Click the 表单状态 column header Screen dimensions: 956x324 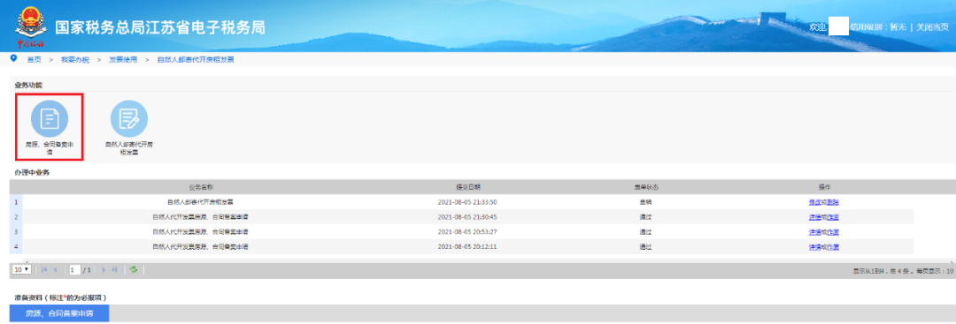point(645,186)
